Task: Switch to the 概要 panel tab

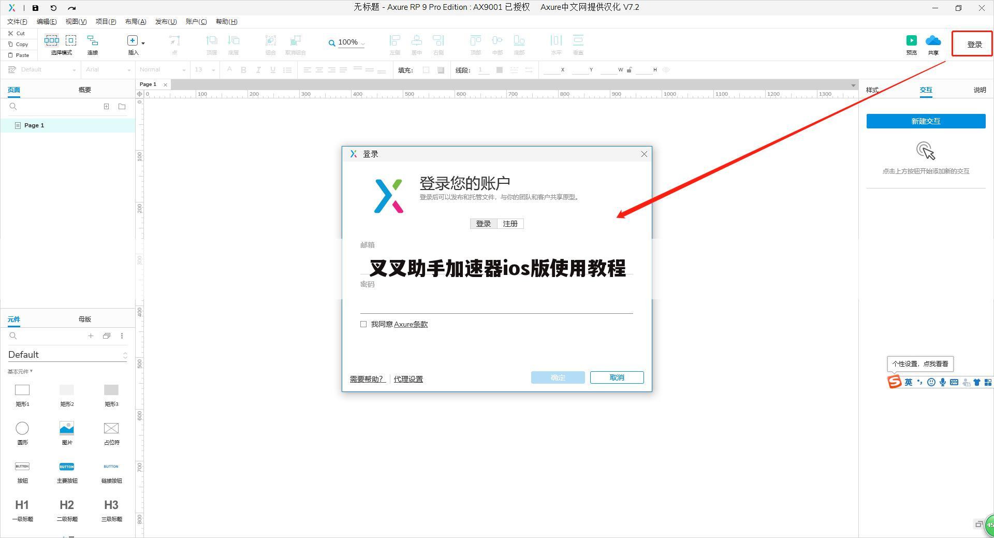Action: tap(84, 89)
